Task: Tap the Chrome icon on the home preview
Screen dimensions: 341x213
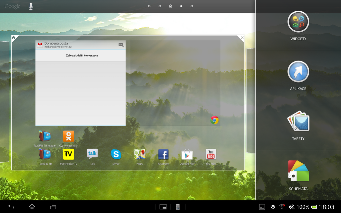Action: 215,120
